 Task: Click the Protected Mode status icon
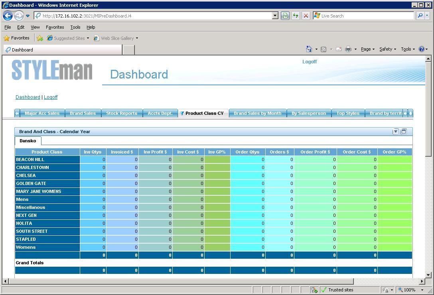click(314, 290)
